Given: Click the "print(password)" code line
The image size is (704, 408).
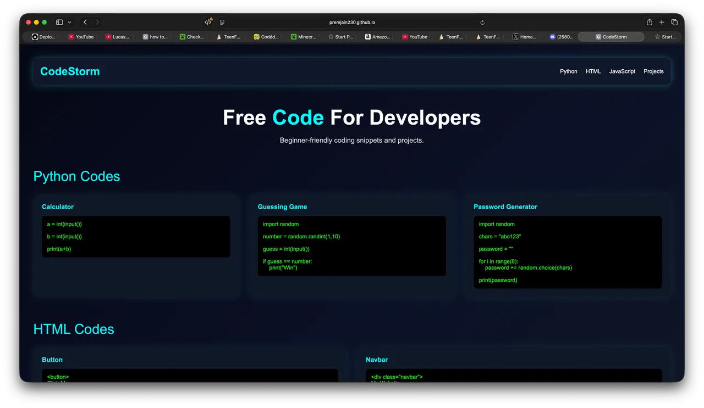Looking at the screenshot, I should [x=498, y=280].
